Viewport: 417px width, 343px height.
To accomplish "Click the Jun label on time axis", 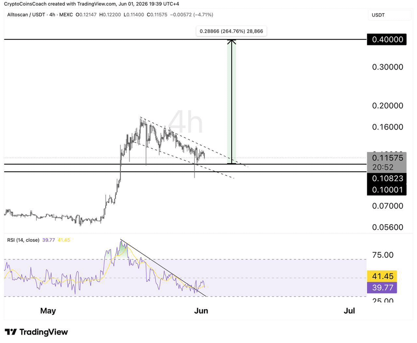I will pos(201,311).
